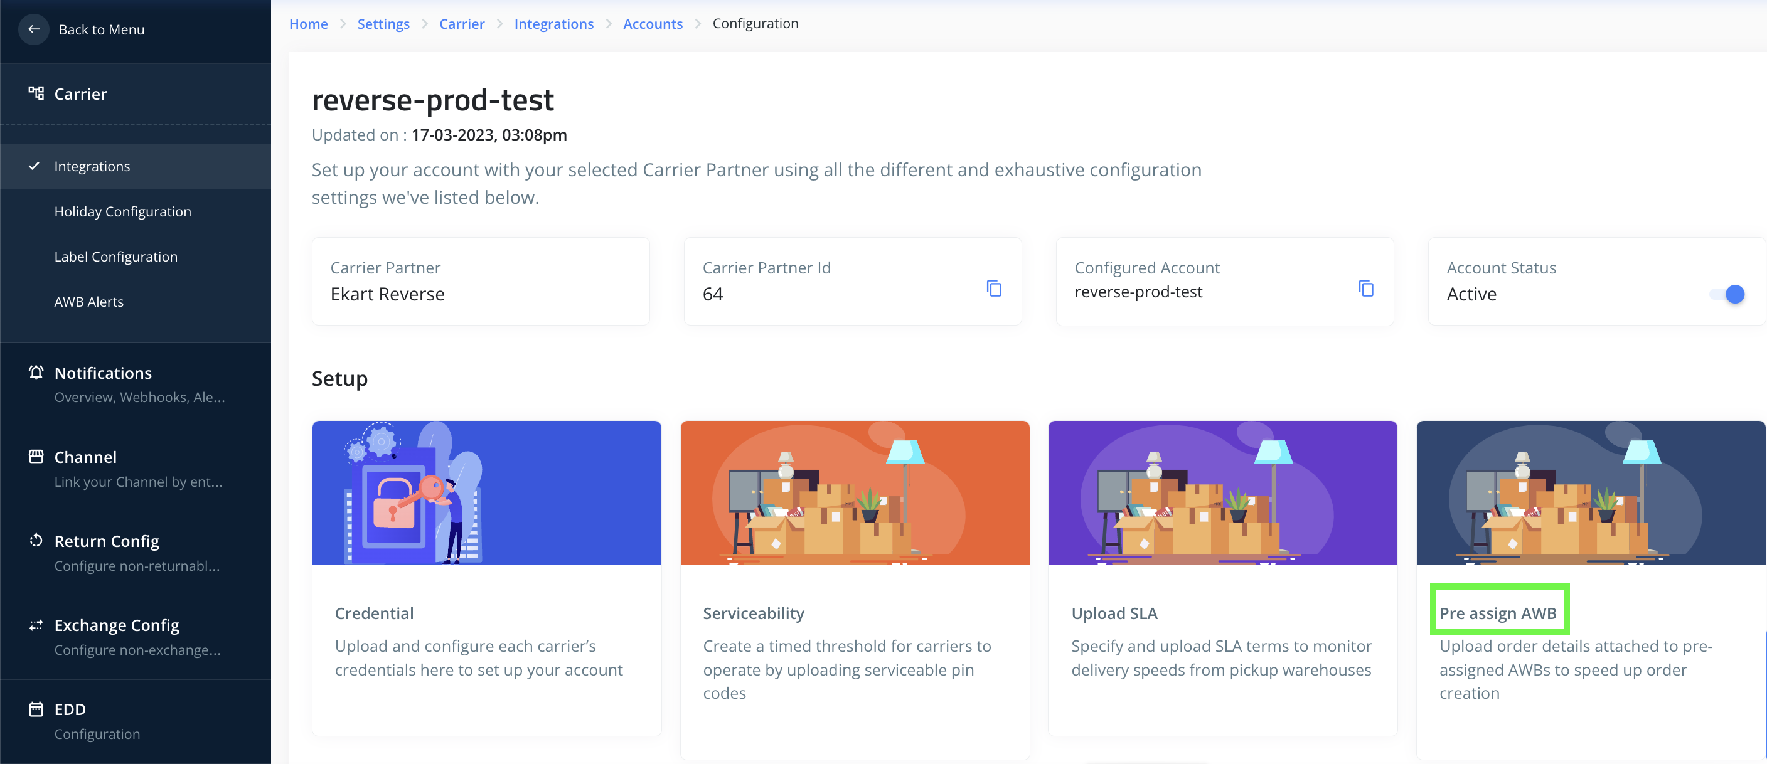Click the Serviceability card title
The height and width of the screenshot is (764, 1767).
point(754,613)
